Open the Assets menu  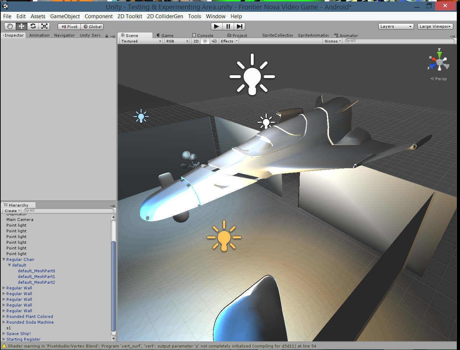(x=38, y=16)
